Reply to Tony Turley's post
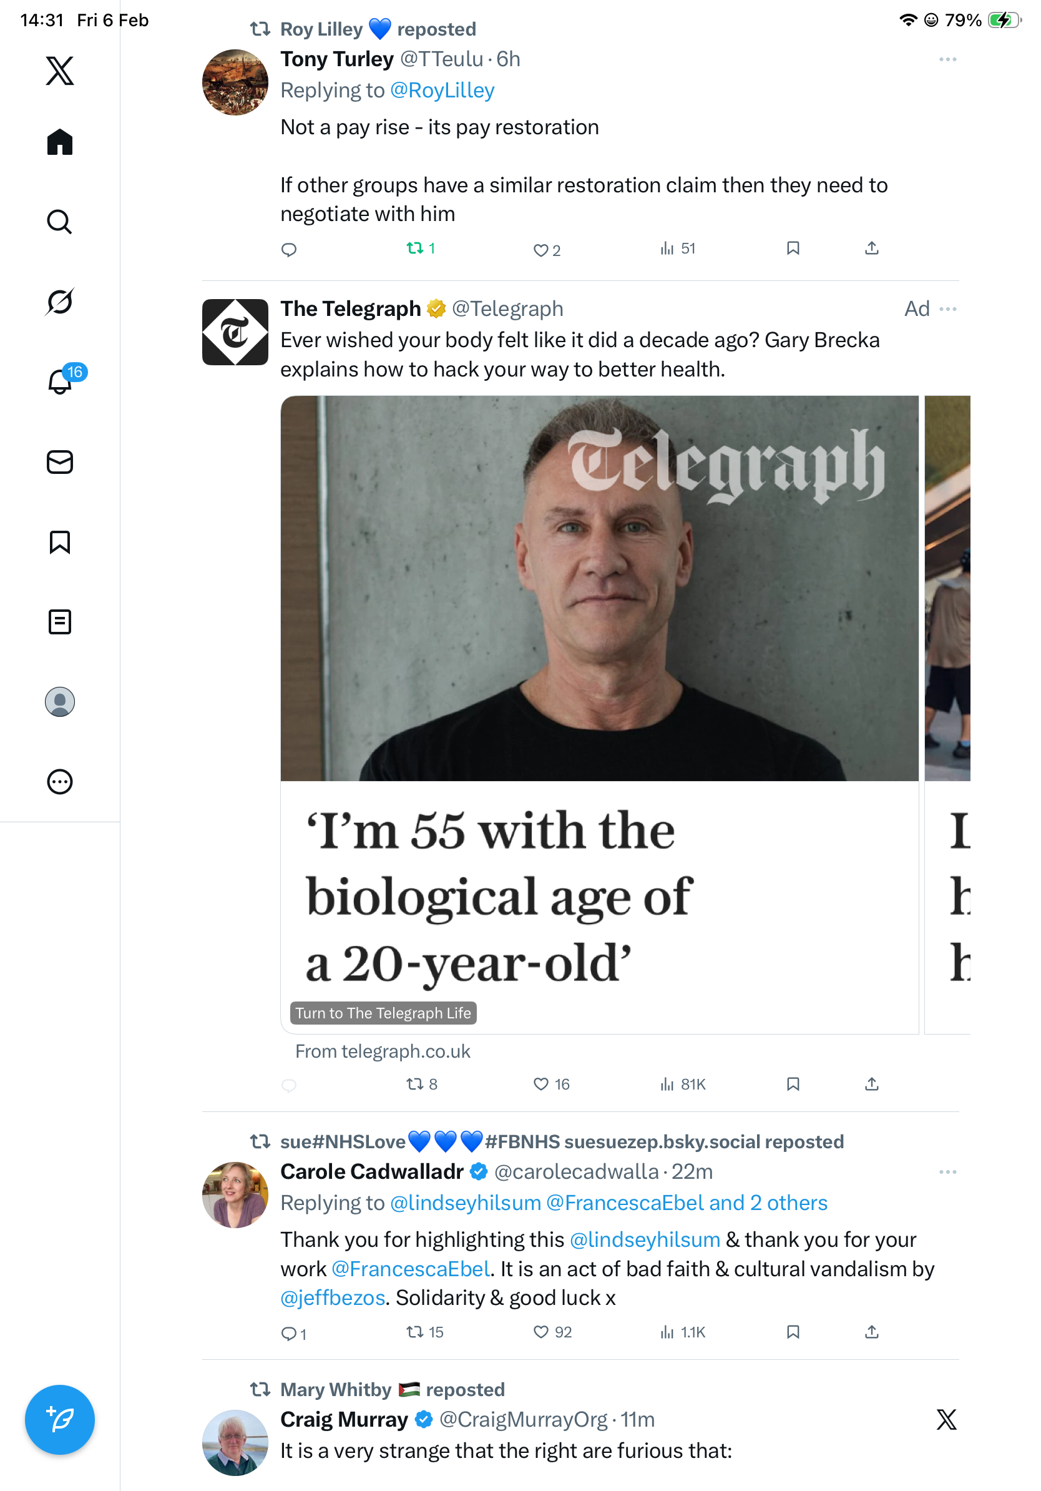The height and width of the screenshot is (1491, 1041). click(x=289, y=249)
